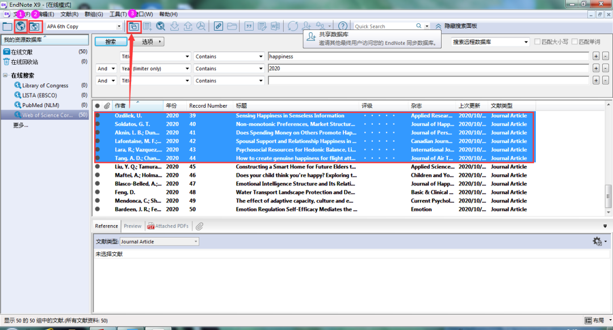
Task: Open the Online Search globe-magnifier icon
Action: coord(161,26)
